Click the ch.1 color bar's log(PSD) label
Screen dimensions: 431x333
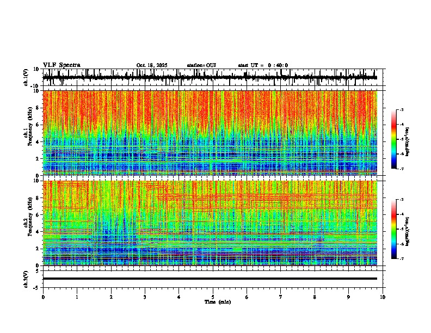click(x=408, y=142)
